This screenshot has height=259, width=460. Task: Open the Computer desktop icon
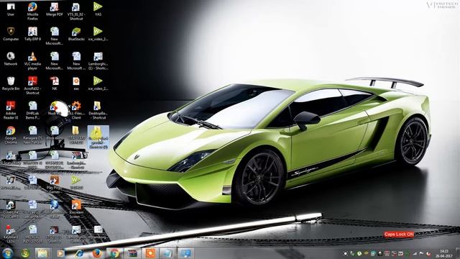point(11,34)
